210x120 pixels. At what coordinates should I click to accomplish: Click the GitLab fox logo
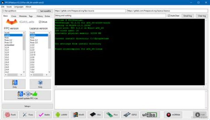click(x=12, y=22)
